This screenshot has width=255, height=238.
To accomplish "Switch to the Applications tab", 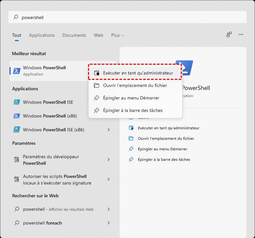I will [x=42, y=35].
